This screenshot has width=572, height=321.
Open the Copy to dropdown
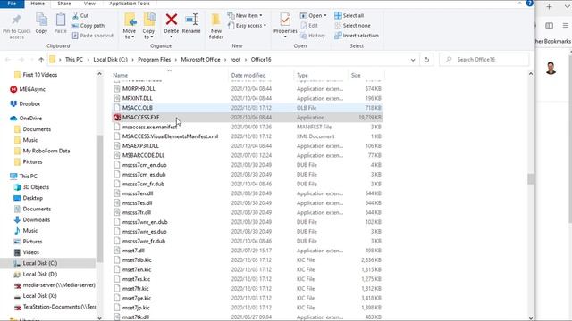(148, 26)
